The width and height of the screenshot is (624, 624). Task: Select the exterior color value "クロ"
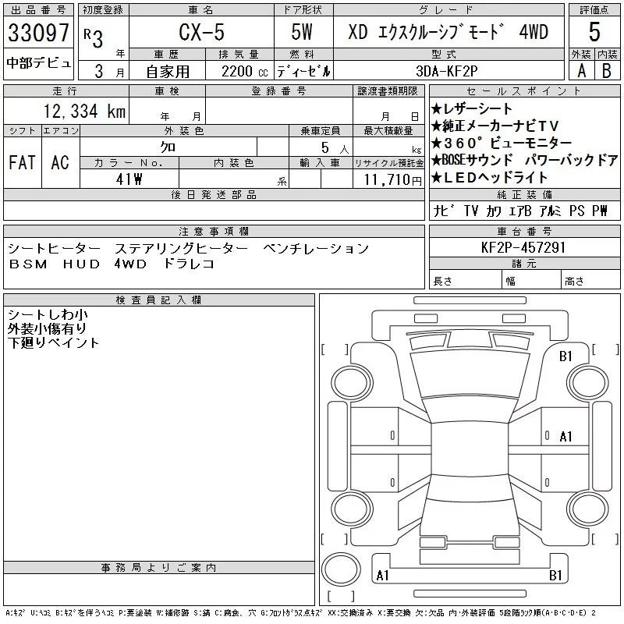click(x=168, y=147)
